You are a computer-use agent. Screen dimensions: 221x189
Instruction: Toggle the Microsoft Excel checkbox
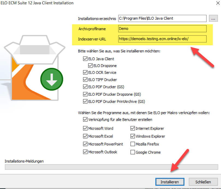pos(85,136)
